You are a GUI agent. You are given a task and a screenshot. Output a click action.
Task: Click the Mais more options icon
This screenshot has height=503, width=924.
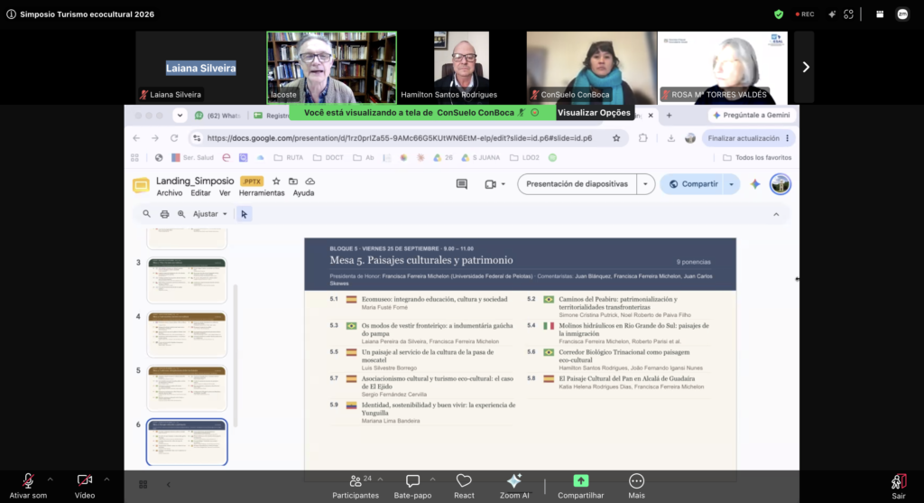636,481
